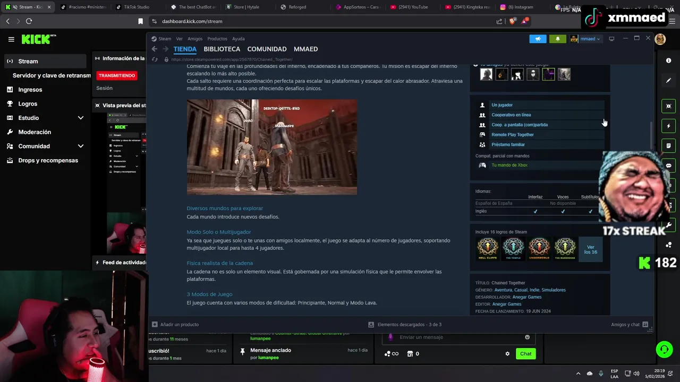Open the Ayuda menu in Steam
Screen dimensions: 680x382
pos(239,39)
